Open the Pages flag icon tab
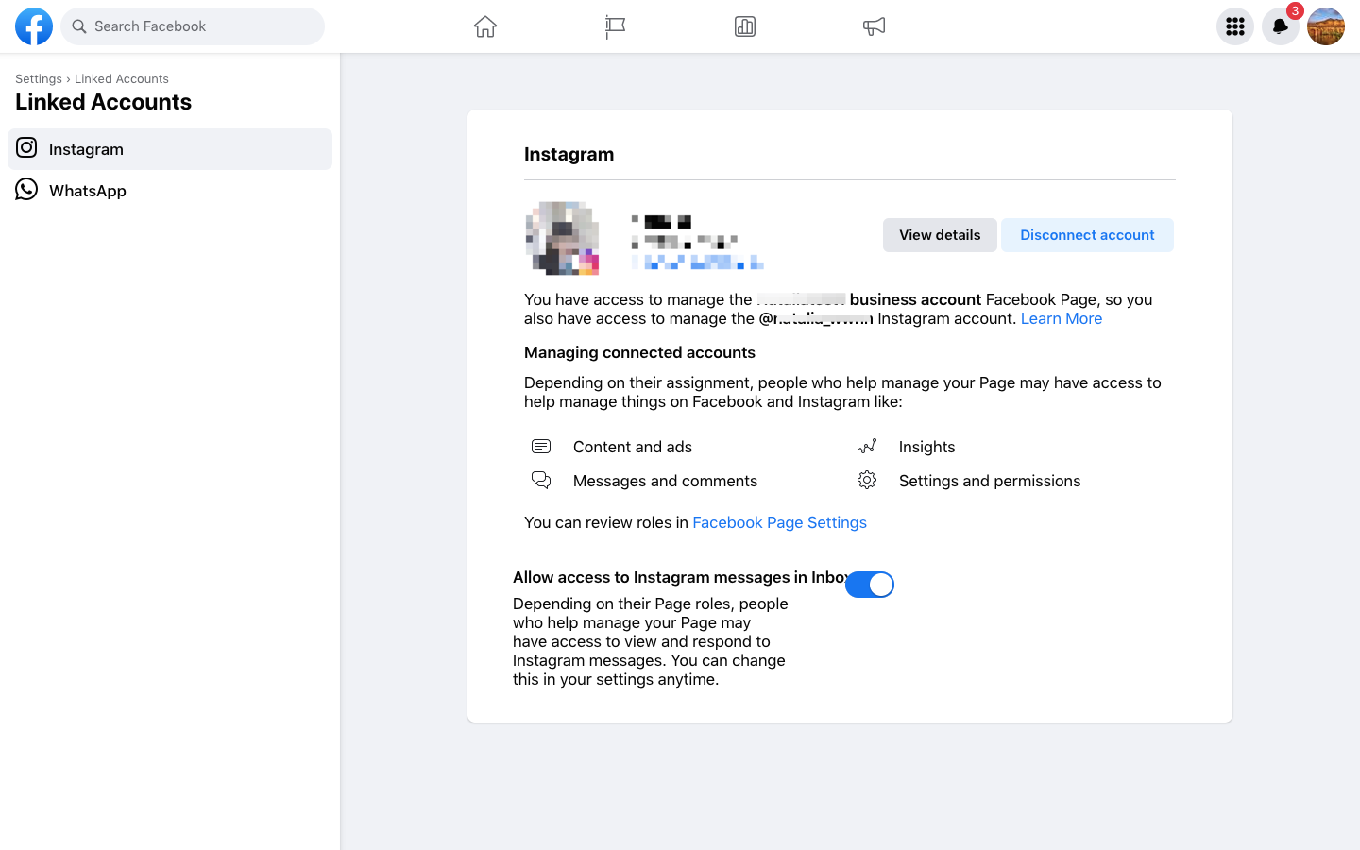 tap(615, 26)
